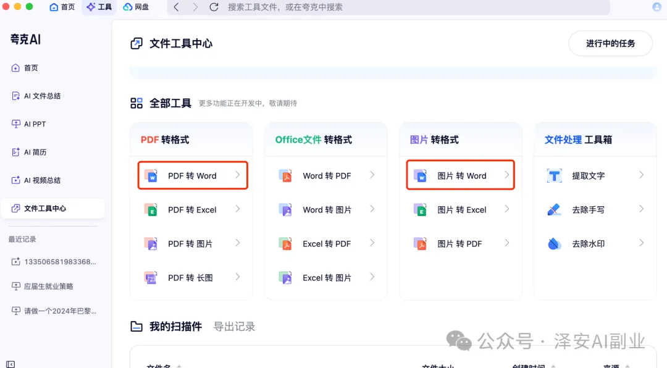Select the 我的扫描件 tab
The height and width of the screenshot is (368, 667).
pos(175,327)
